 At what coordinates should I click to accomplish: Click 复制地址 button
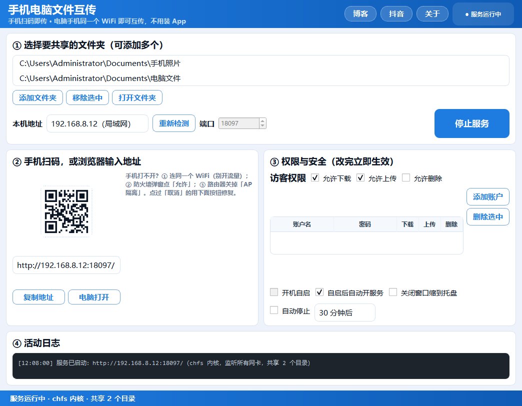point(38,297)
